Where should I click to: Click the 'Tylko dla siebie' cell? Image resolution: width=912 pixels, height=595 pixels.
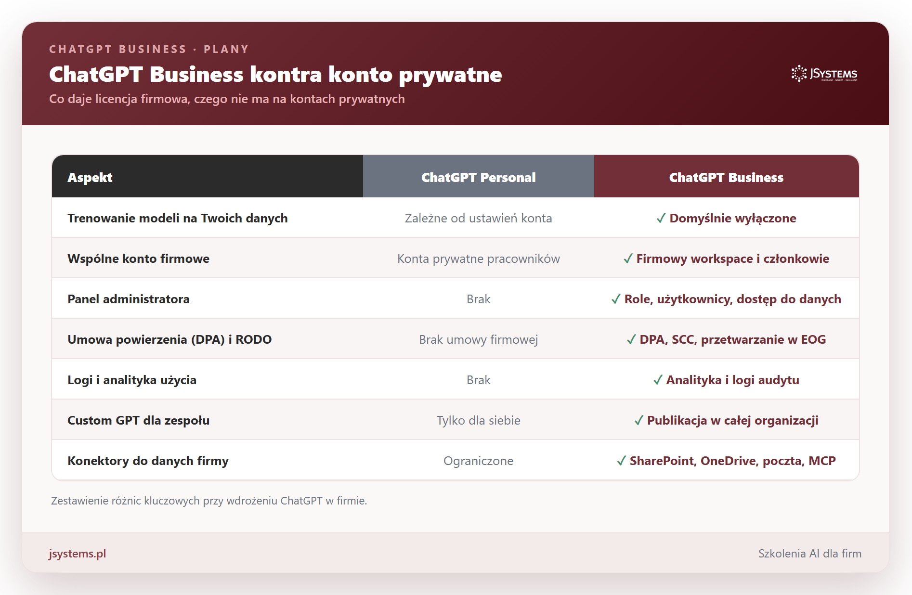[x=478, y=420]
